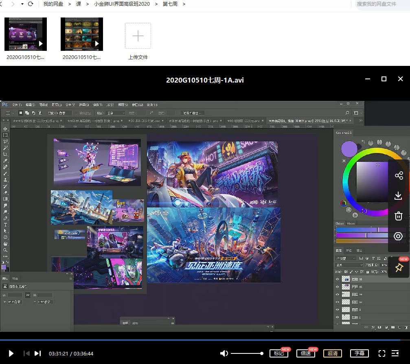Toggle fullscreen mode for the player
Viewport: 410px width, 364px height.
(x=381, y=353)
